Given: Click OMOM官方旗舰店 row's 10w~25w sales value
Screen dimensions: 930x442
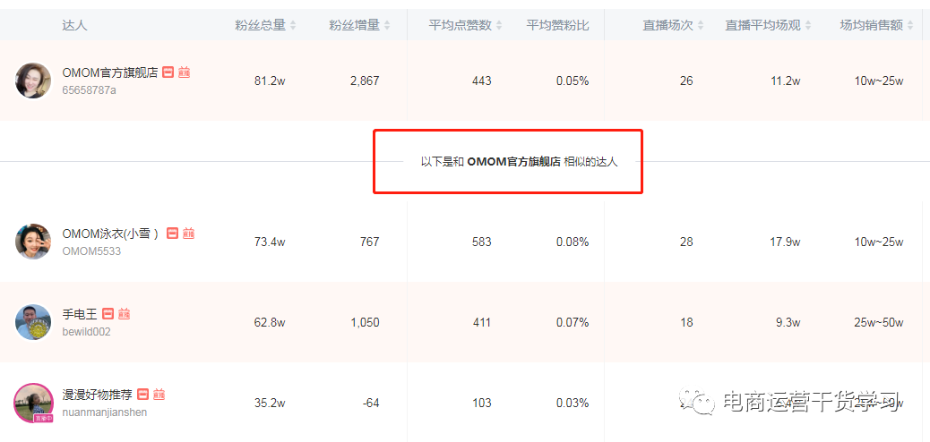Looking at the screenshot, I should (x=878, y=81).
